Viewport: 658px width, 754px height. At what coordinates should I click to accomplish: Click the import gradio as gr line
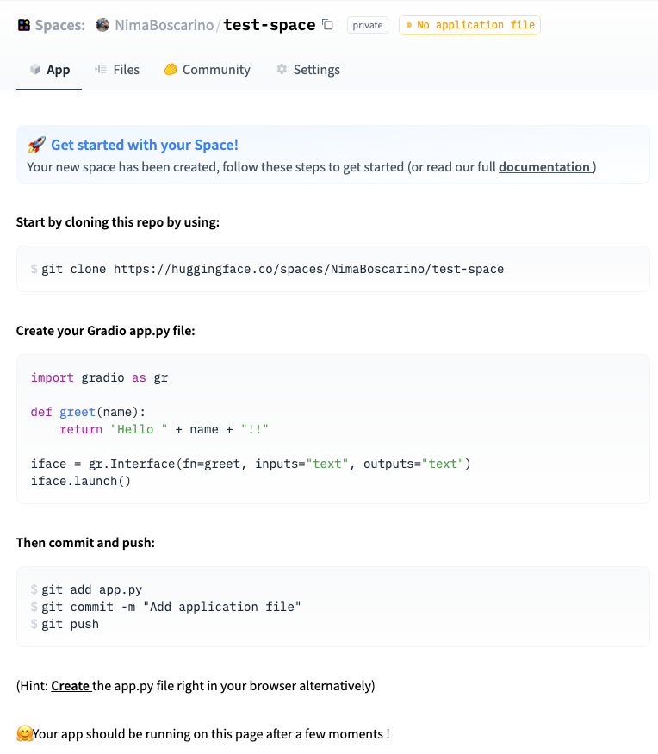[x=100, y=378]
